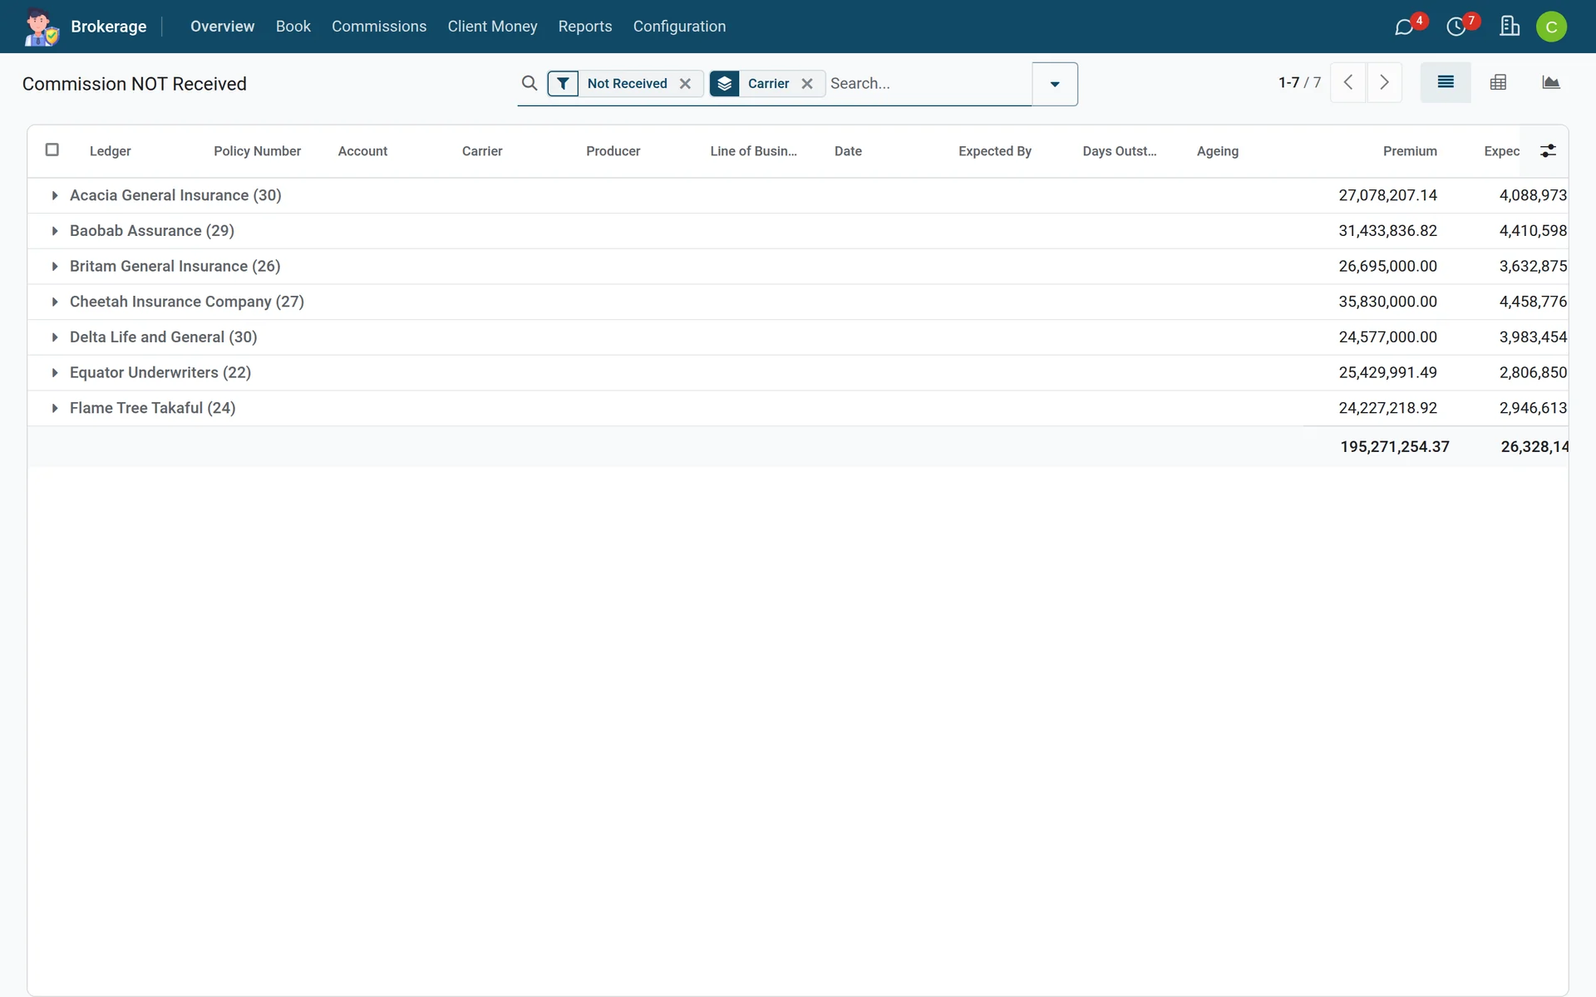Open the Book menu
This screenshot has width=1596, height=997.
[x=293, y=27]
